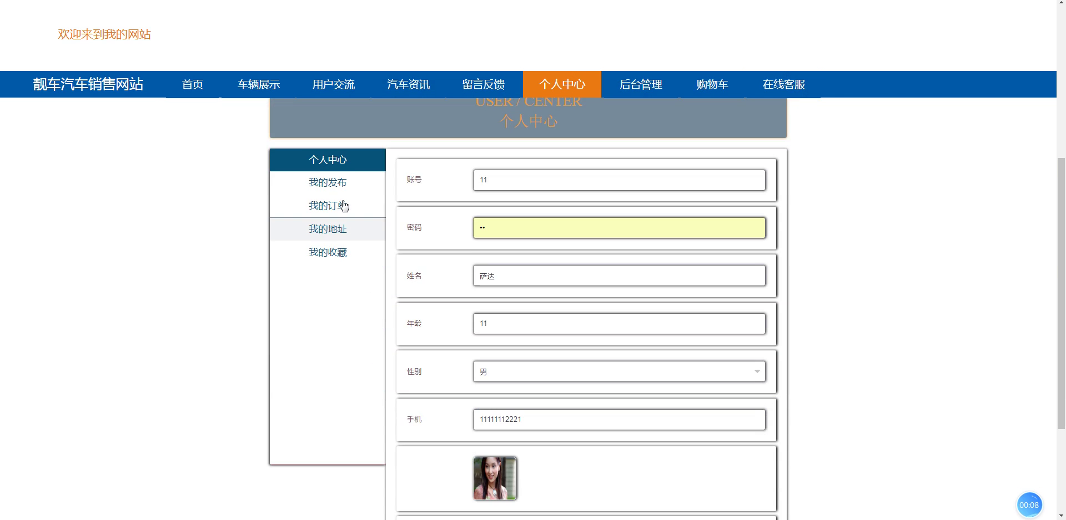Image resolution: width=1066 pixels, height=520 pixels.
Task: Open 我的发布 in the sidebar
Action: tap(328, 182)
